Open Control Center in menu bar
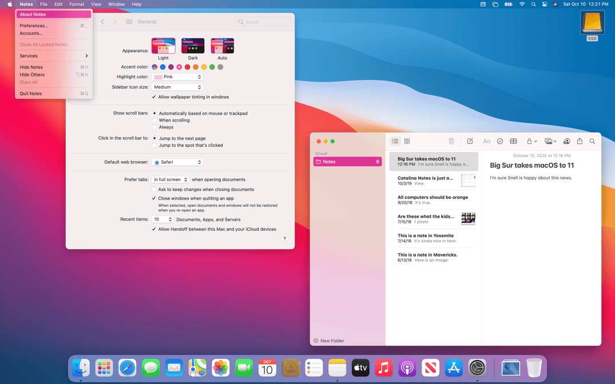 [545, 5]
